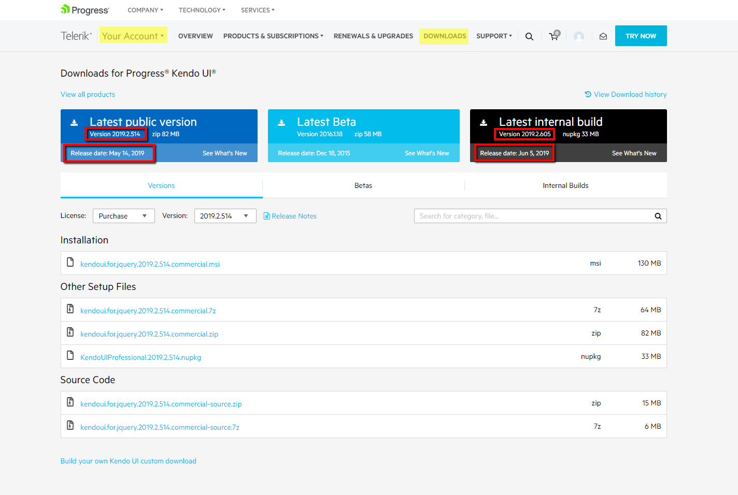Click the download icon on Latest public version card
The width and height of the screenshot is (738, 495).
(74, 123)
